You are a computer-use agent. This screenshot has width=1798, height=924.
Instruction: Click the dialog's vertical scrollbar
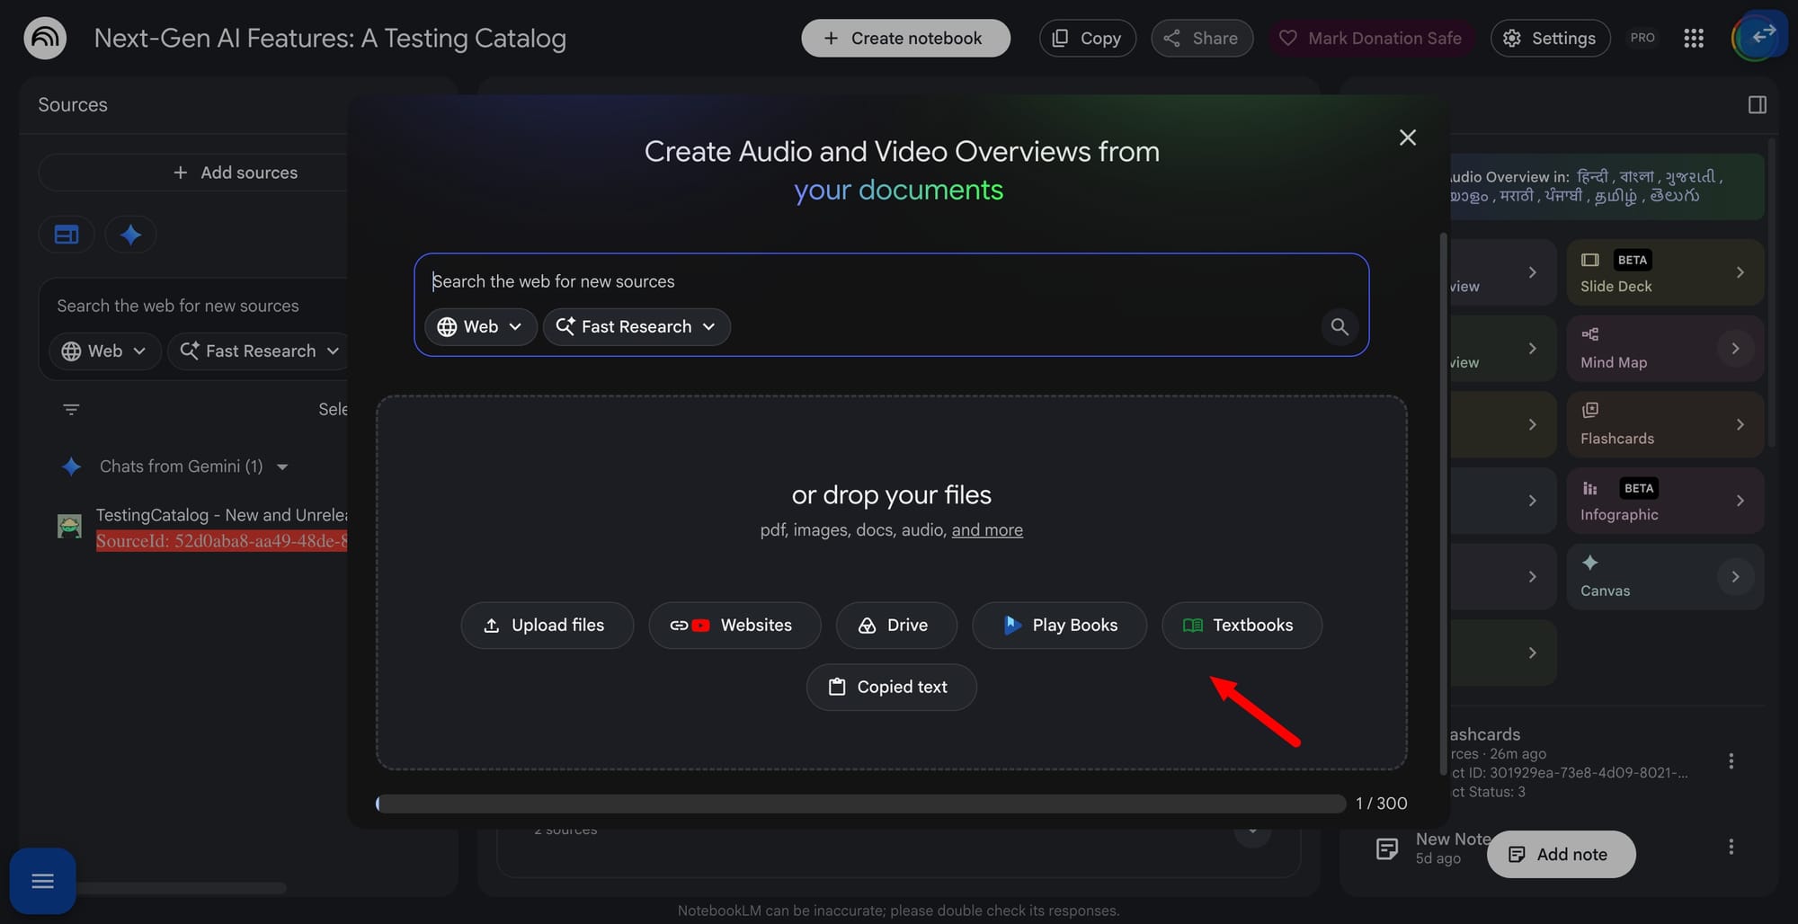click(1443, 503)
